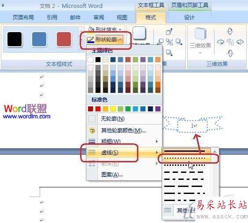Pick orange theme color swatch in top row
This screenshot has height=223, width=248.
(x=158, y=59)
